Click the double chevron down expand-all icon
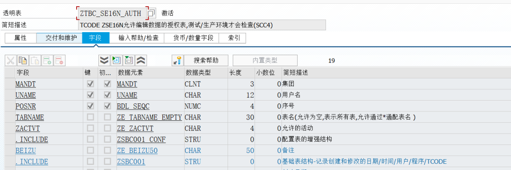This screenshot has width=511, height=170. tap(104, 60)
